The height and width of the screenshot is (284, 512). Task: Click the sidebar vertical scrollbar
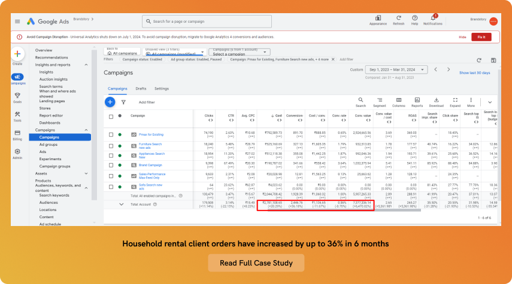[x=94, y=124]
